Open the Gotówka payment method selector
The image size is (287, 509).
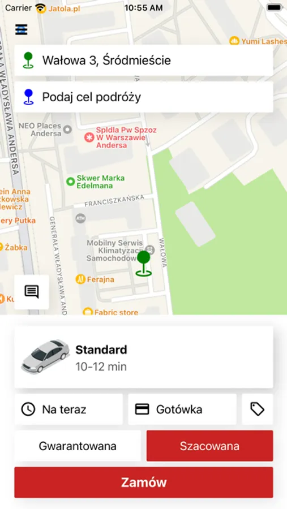(x=182, y=409)
